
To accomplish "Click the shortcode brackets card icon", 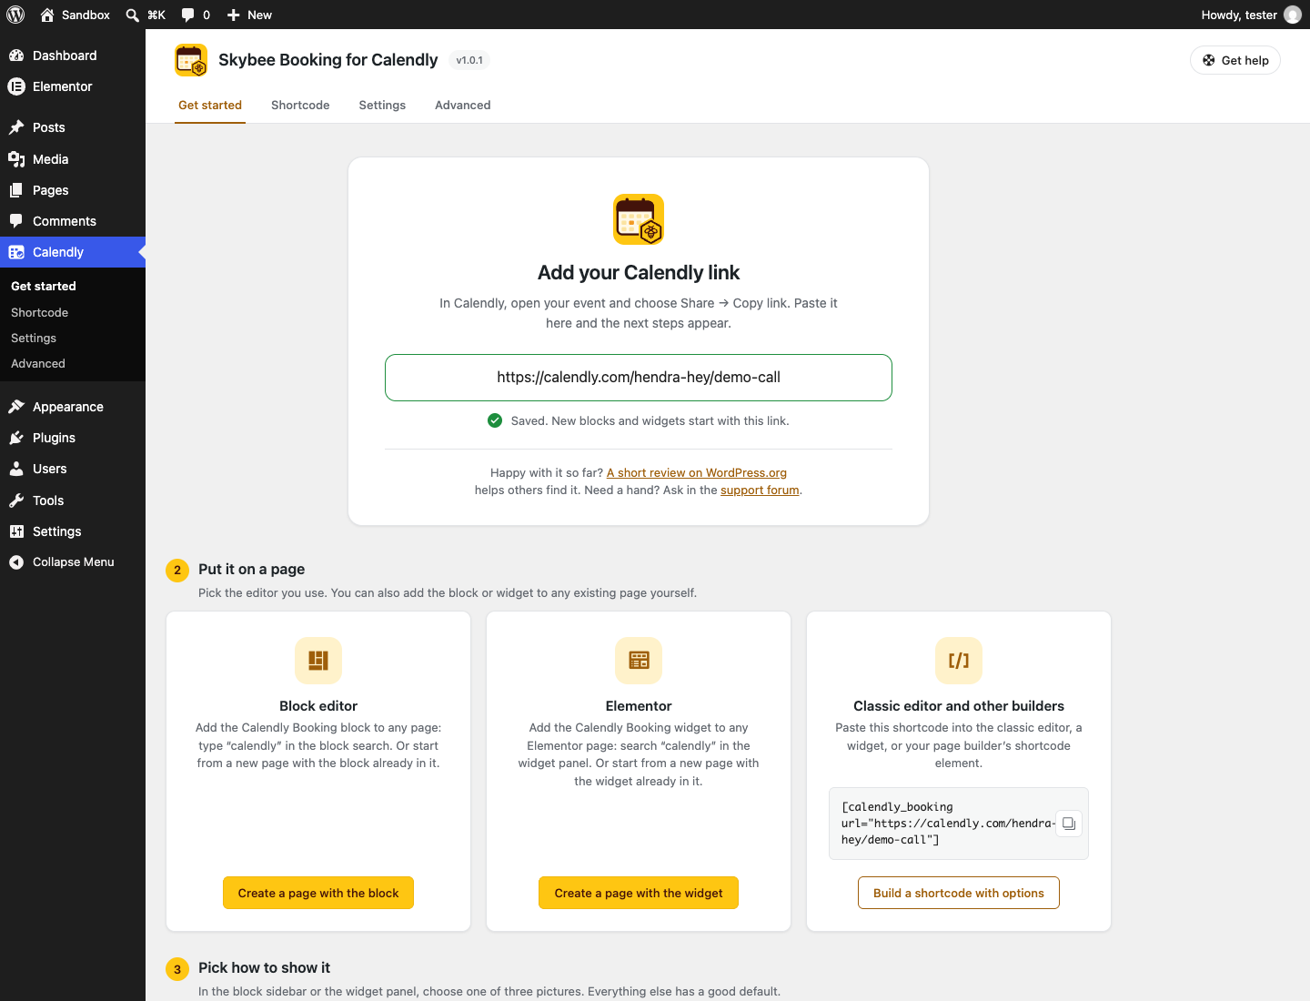I will (x=959, y=661).
